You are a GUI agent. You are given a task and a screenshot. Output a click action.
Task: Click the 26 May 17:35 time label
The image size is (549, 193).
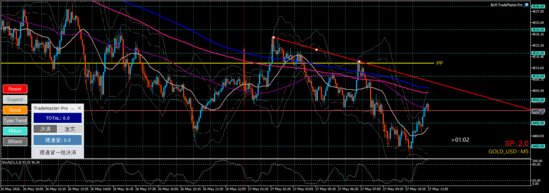(146, 190)
